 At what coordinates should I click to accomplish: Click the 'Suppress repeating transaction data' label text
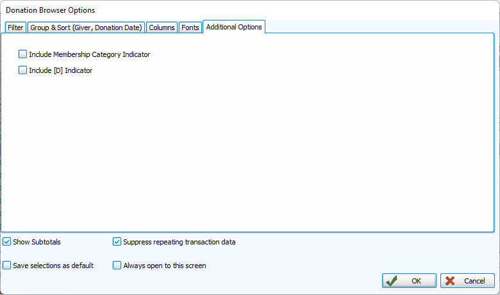coord(179,242)
